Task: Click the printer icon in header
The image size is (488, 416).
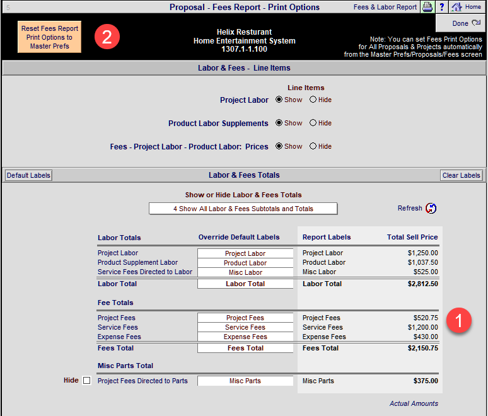Action: click(x=427, y=7)
